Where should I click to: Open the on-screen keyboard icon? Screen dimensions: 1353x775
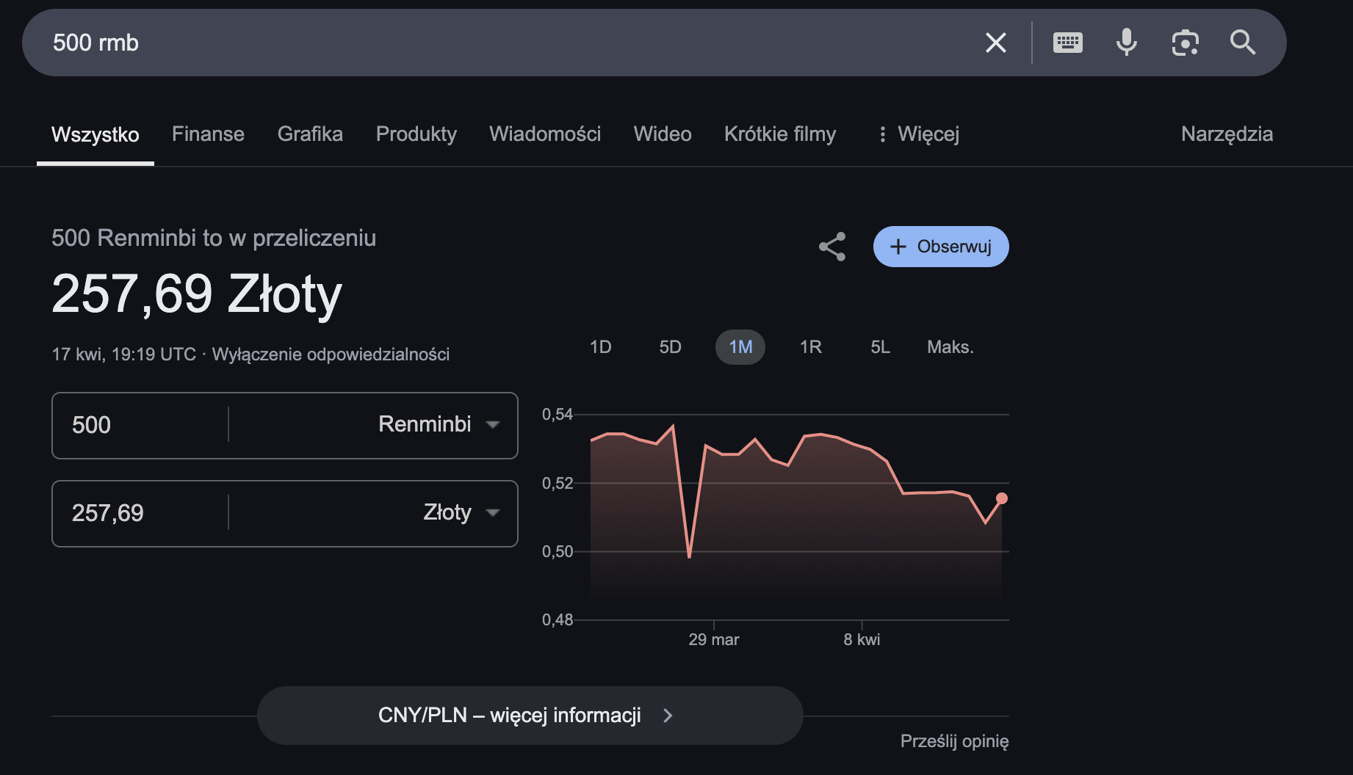click(1067, 43)
